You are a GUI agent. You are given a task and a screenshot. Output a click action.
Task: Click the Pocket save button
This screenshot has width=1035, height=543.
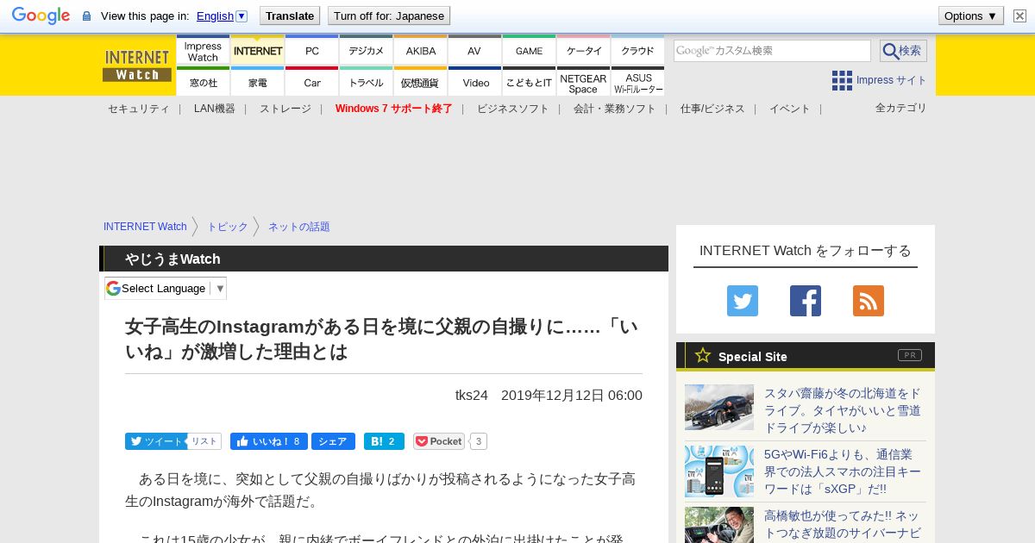(x=439, y=441)
